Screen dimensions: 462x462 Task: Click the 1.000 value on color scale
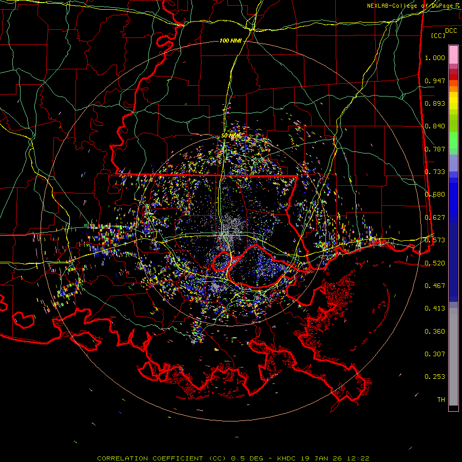point(435,57)
